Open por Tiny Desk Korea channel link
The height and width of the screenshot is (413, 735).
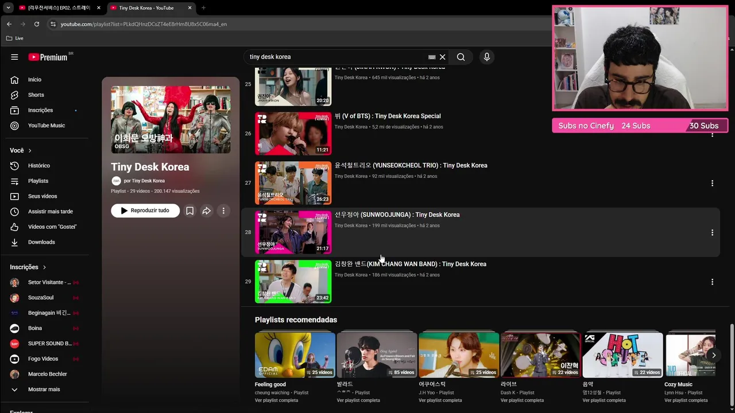click(144, 181)
